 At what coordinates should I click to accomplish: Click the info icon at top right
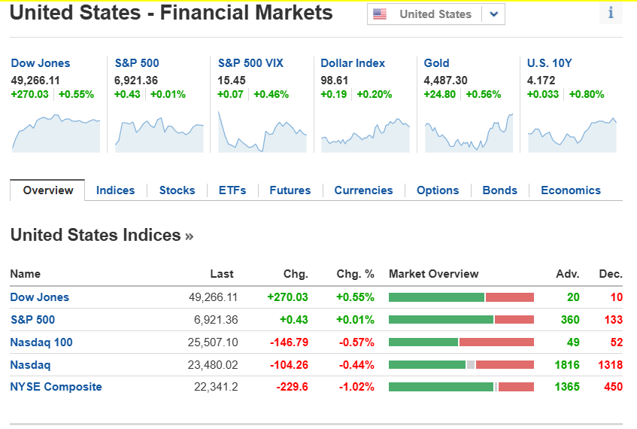point(611,13)
